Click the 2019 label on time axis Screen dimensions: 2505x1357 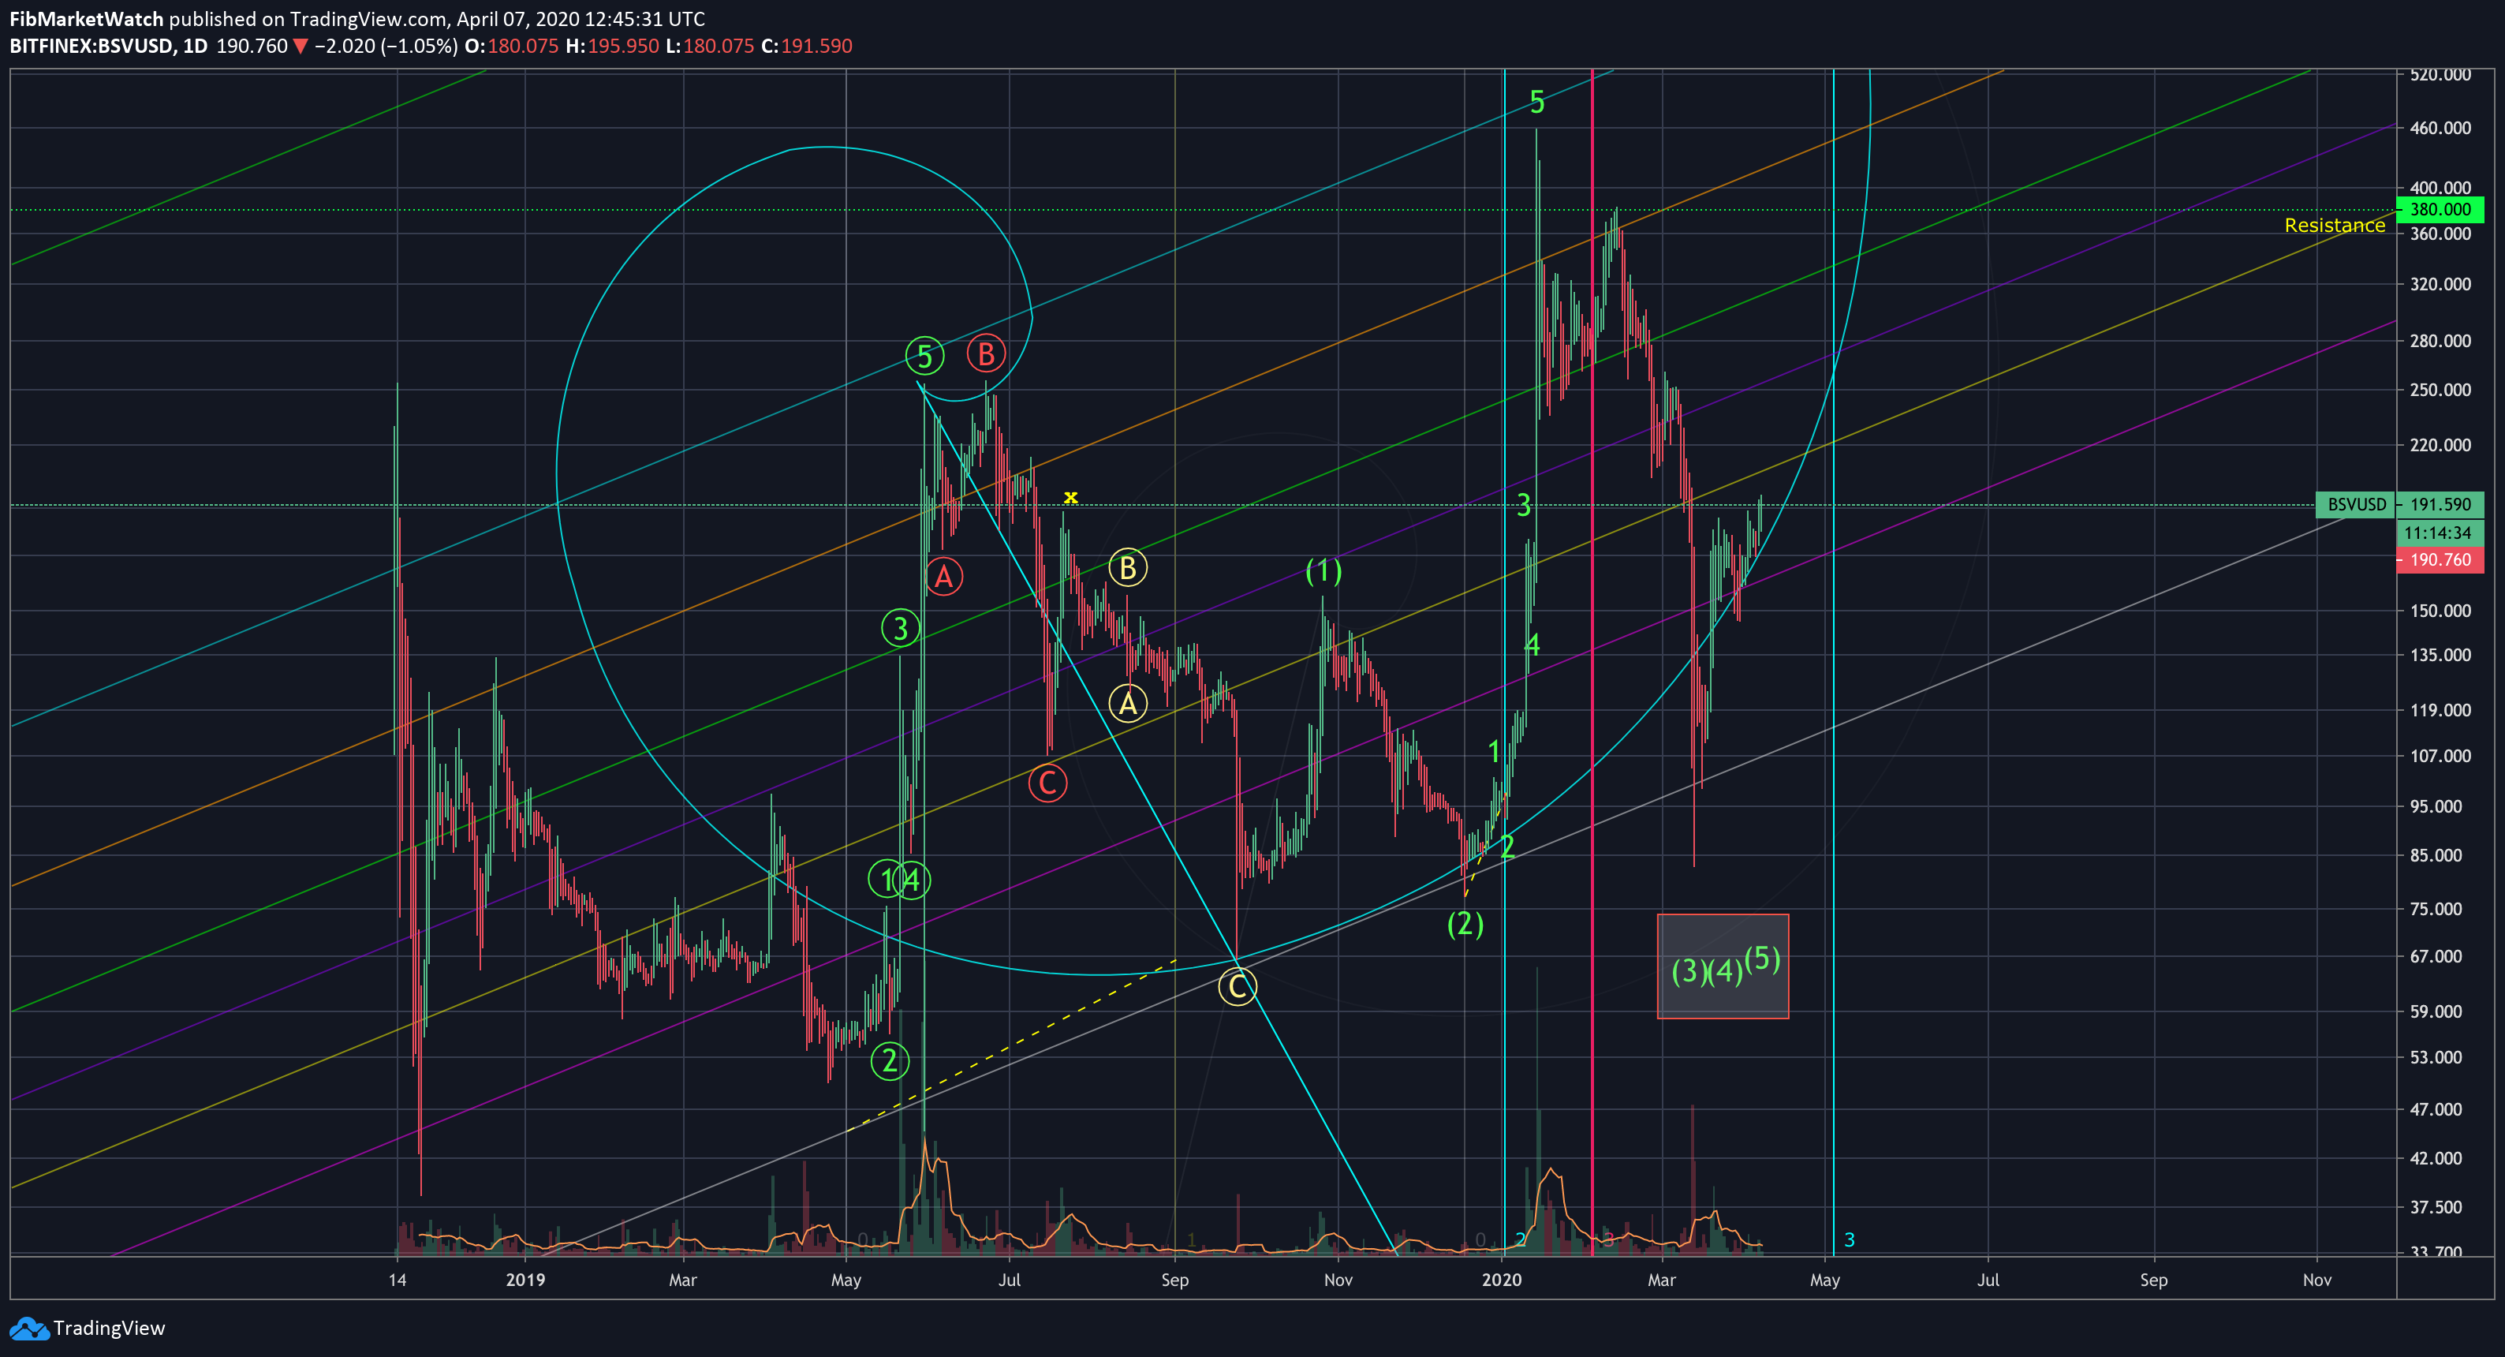click(525, 1280)
